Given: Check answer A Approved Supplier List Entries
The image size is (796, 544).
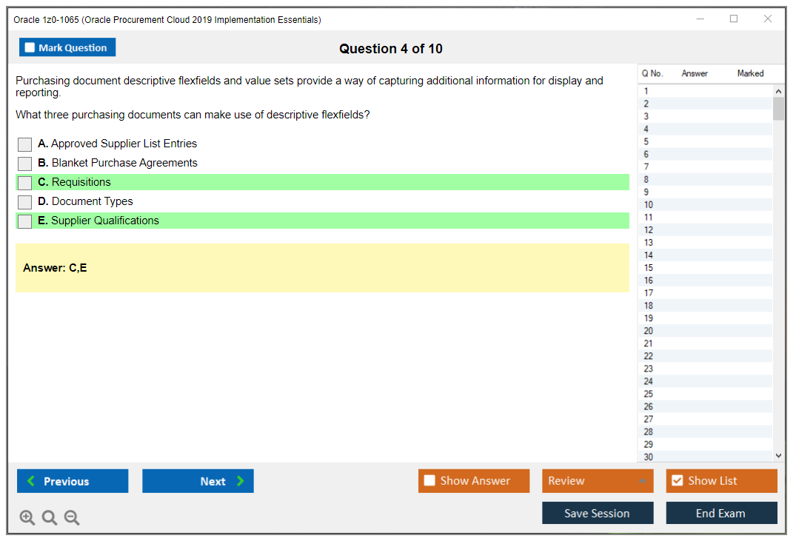Looking at the screenshot, I should tap(25, 144).
